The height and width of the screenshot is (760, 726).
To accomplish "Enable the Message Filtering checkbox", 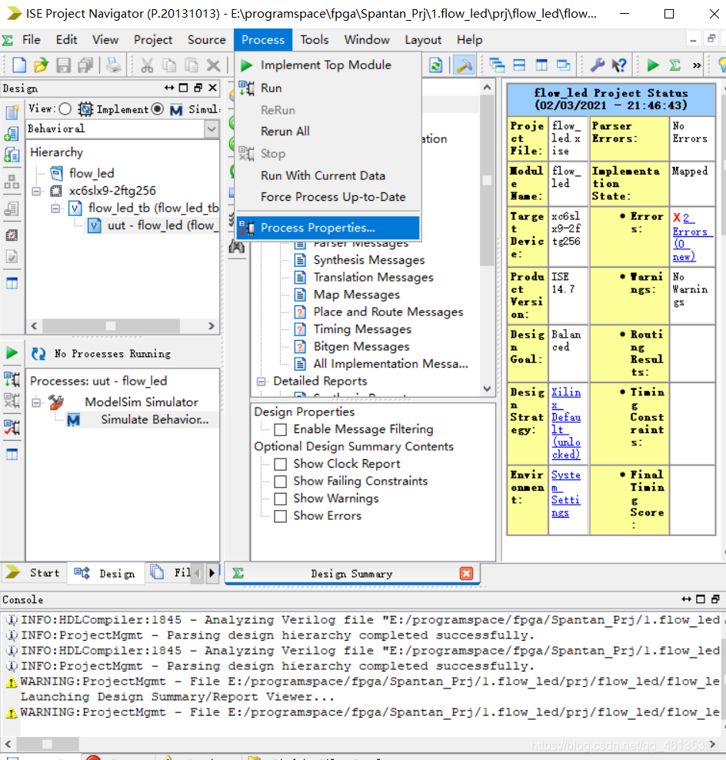I will coord(281,428).
